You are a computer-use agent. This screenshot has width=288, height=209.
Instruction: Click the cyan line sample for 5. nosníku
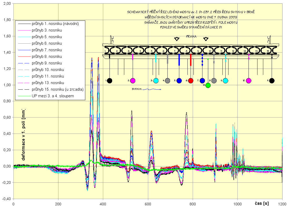tap(23, 37)
